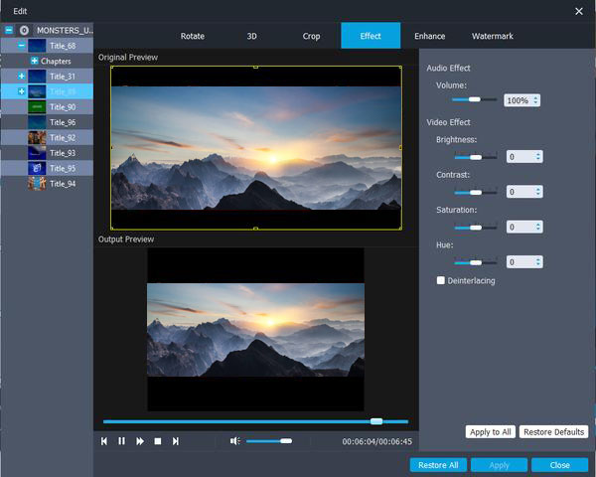
Task: Click the Brightness slider
Action: [476, 157]
